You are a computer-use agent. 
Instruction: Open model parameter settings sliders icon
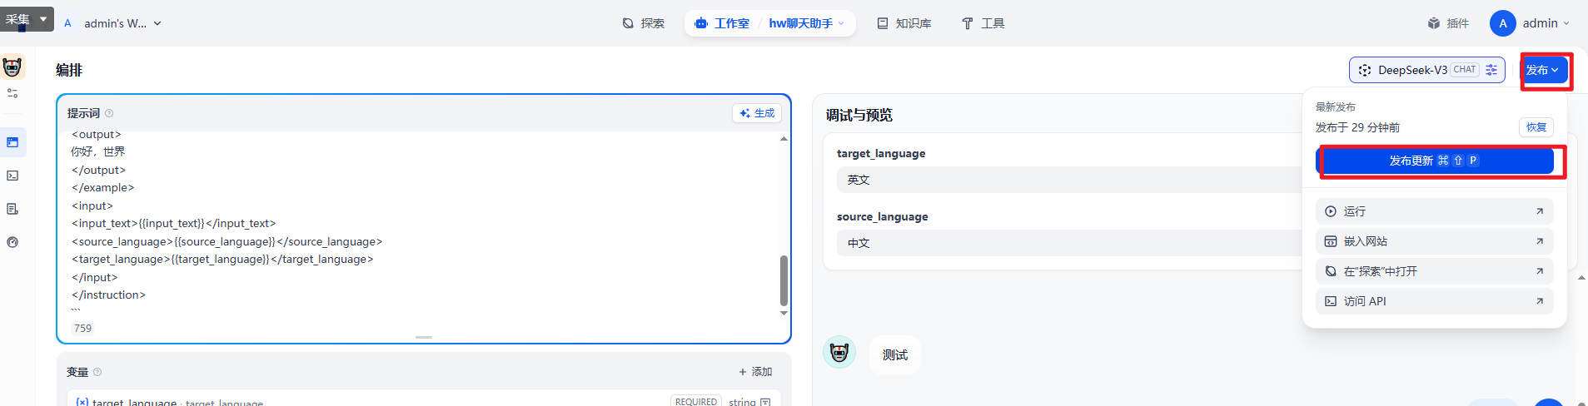pyautogui.click(x=1491, y=70)
